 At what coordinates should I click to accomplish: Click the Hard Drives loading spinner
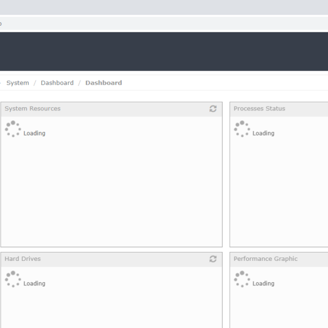13,279
